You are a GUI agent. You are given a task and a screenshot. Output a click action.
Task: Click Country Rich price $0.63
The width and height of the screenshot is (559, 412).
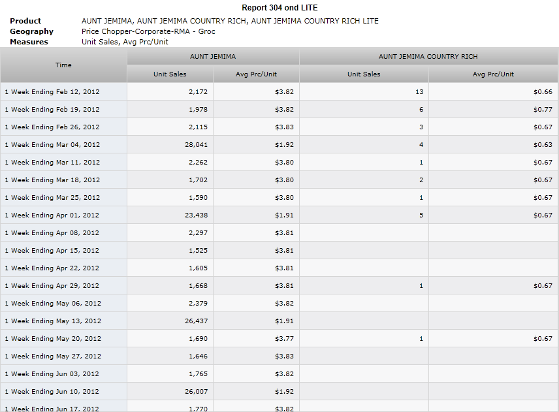point(543,145)
